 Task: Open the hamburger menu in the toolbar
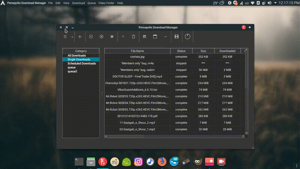point(65,36)
